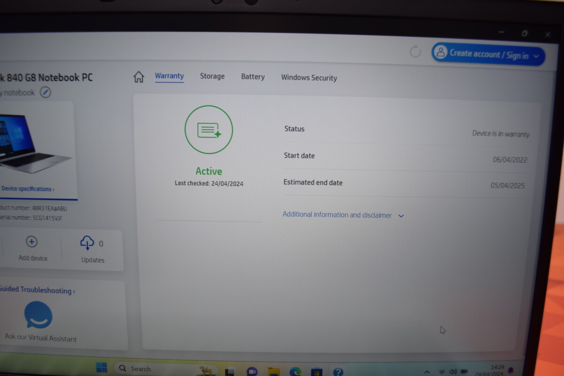Click the taskbar Search box

[x=166, y=369]
